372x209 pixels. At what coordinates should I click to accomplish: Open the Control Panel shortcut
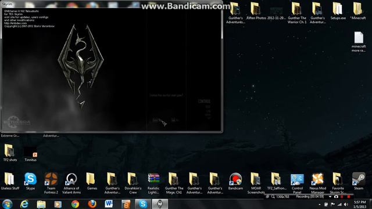[297, 183]
